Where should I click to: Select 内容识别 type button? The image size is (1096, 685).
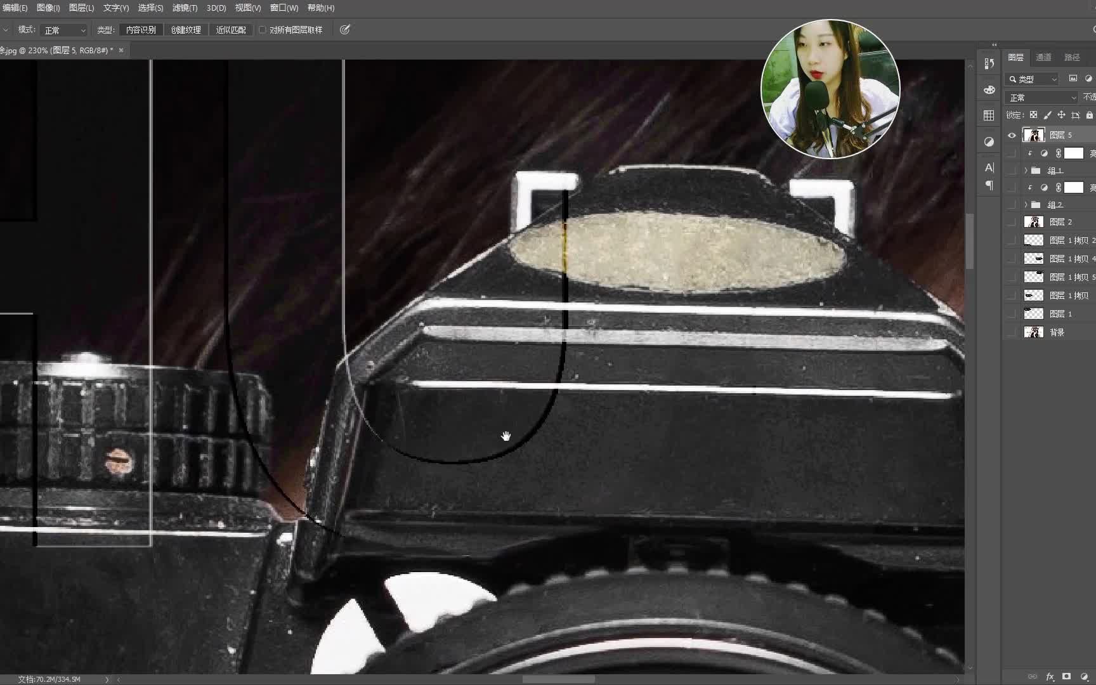tap(141, 29)
